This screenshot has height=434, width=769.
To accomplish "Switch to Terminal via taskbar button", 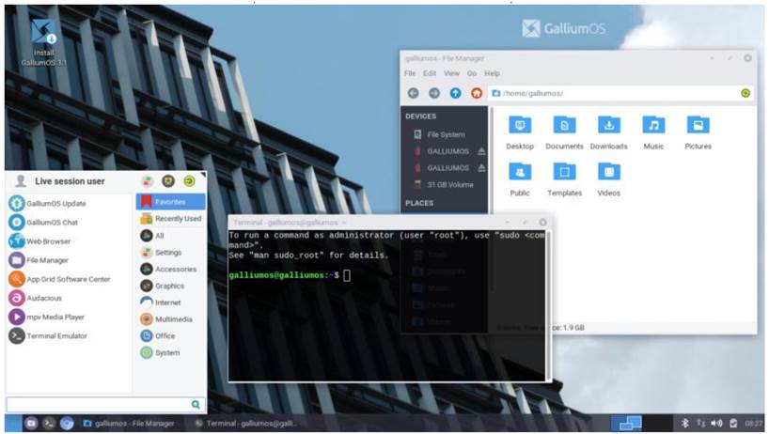I will tap(245, 424).
